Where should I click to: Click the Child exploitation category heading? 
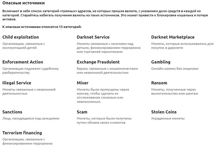20,37
